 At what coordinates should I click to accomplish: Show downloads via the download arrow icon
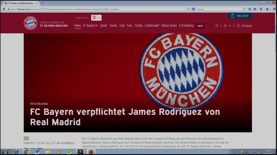[x=261, y=9]
